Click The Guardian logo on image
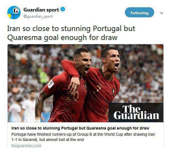This screenshot has width=171, height=148. [136, 112]
